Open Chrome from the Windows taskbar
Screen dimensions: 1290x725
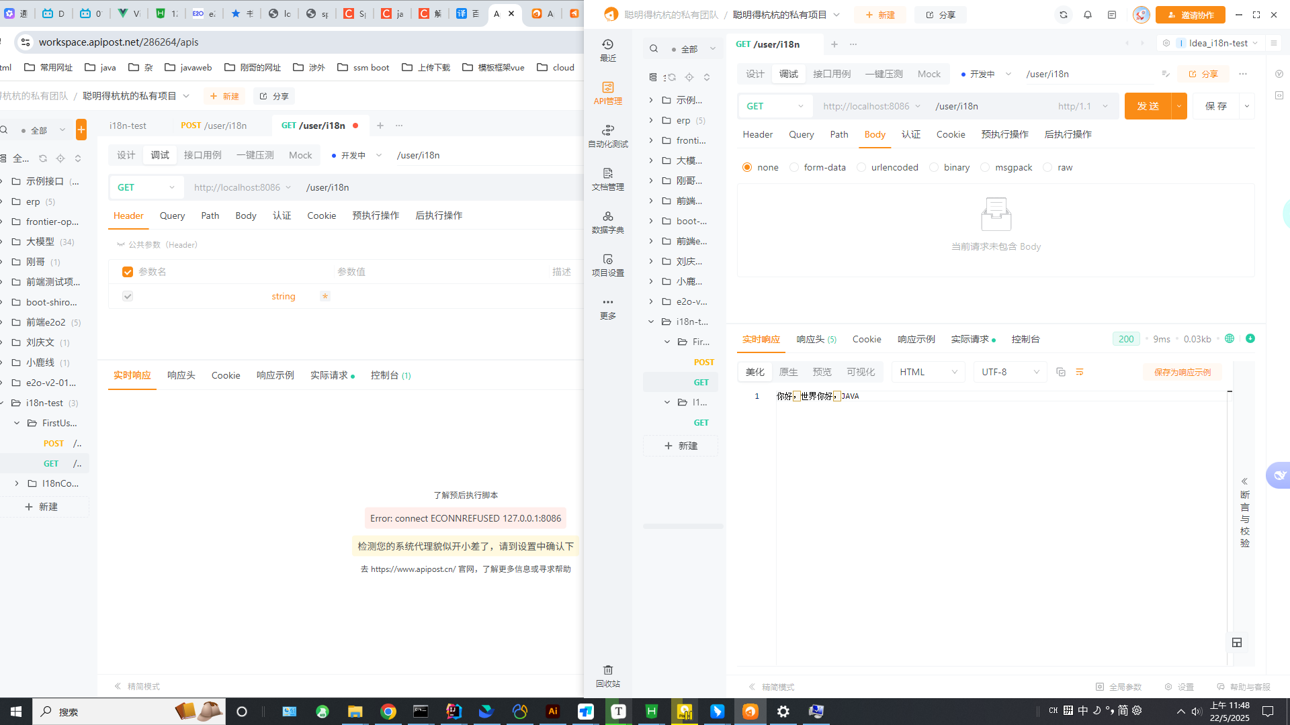(388, 712)
